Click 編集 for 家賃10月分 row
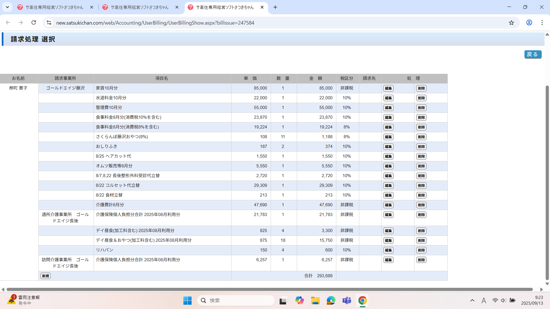The height and width of the screenshot is (309, 550). coord(388,88)
